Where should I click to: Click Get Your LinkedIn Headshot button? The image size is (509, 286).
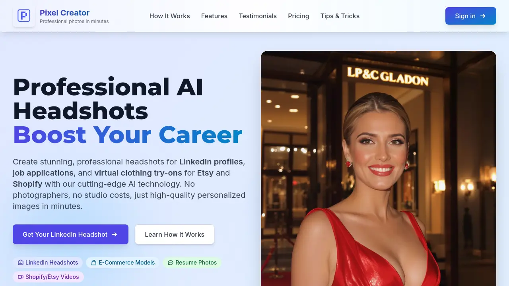70,234
